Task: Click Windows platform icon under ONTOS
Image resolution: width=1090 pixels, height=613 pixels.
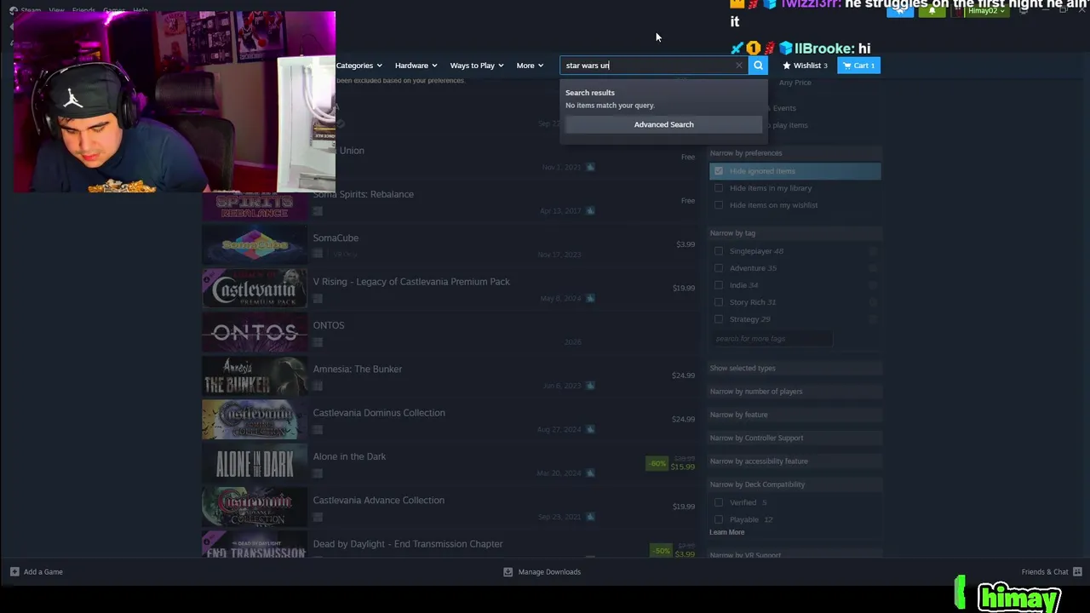Action: (318, 342)
